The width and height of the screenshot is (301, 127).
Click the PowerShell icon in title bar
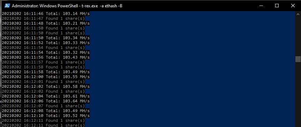click(x=7, y=6)
